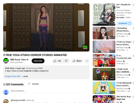This screenshot has height=103, width=138.
Task: Click '3 Disturbing iPhone Horror...' title text
Action: point(123,29)
